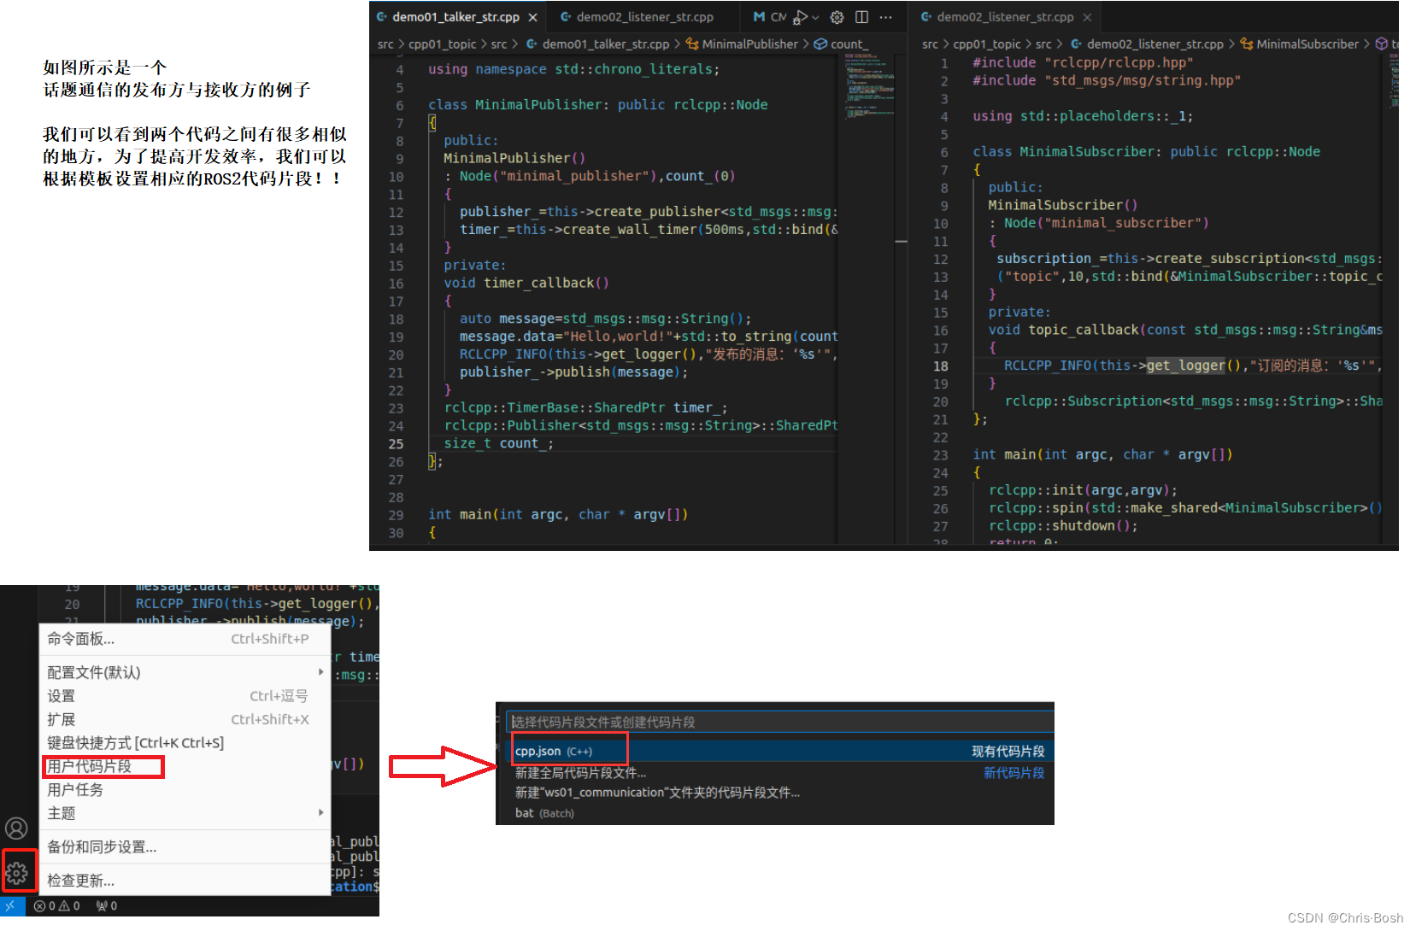Open 设置 from gear menu
This screenshot has width=1416, height=931.
pyautogui.click(x=185, y=696)
